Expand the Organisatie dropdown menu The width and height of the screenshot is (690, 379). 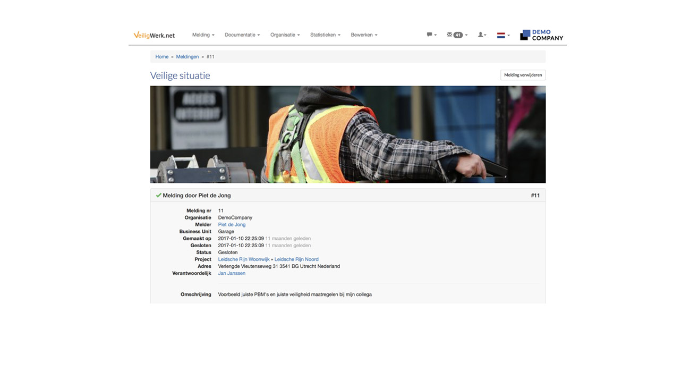(x=285, y=35)
